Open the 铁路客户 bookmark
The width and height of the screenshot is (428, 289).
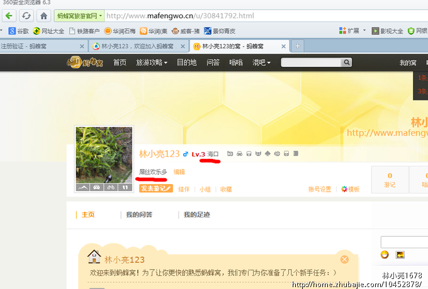[x=84, y=31]
